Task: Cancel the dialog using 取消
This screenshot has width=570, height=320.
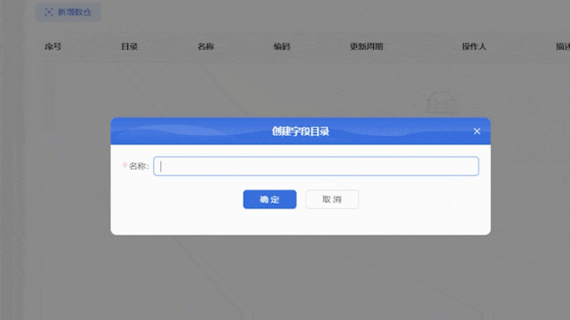Action: [332, 199]
